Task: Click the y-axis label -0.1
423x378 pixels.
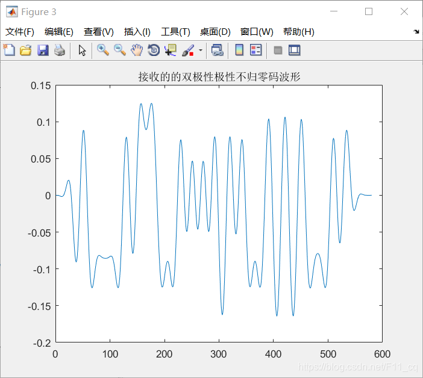Action: coord(42,270)
